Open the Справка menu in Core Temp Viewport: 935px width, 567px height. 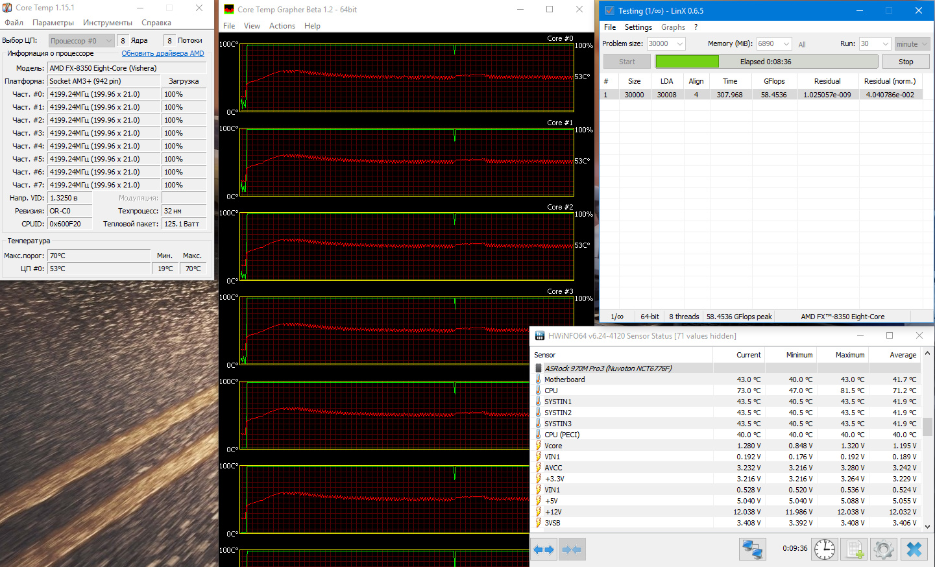tap(156, 23)
